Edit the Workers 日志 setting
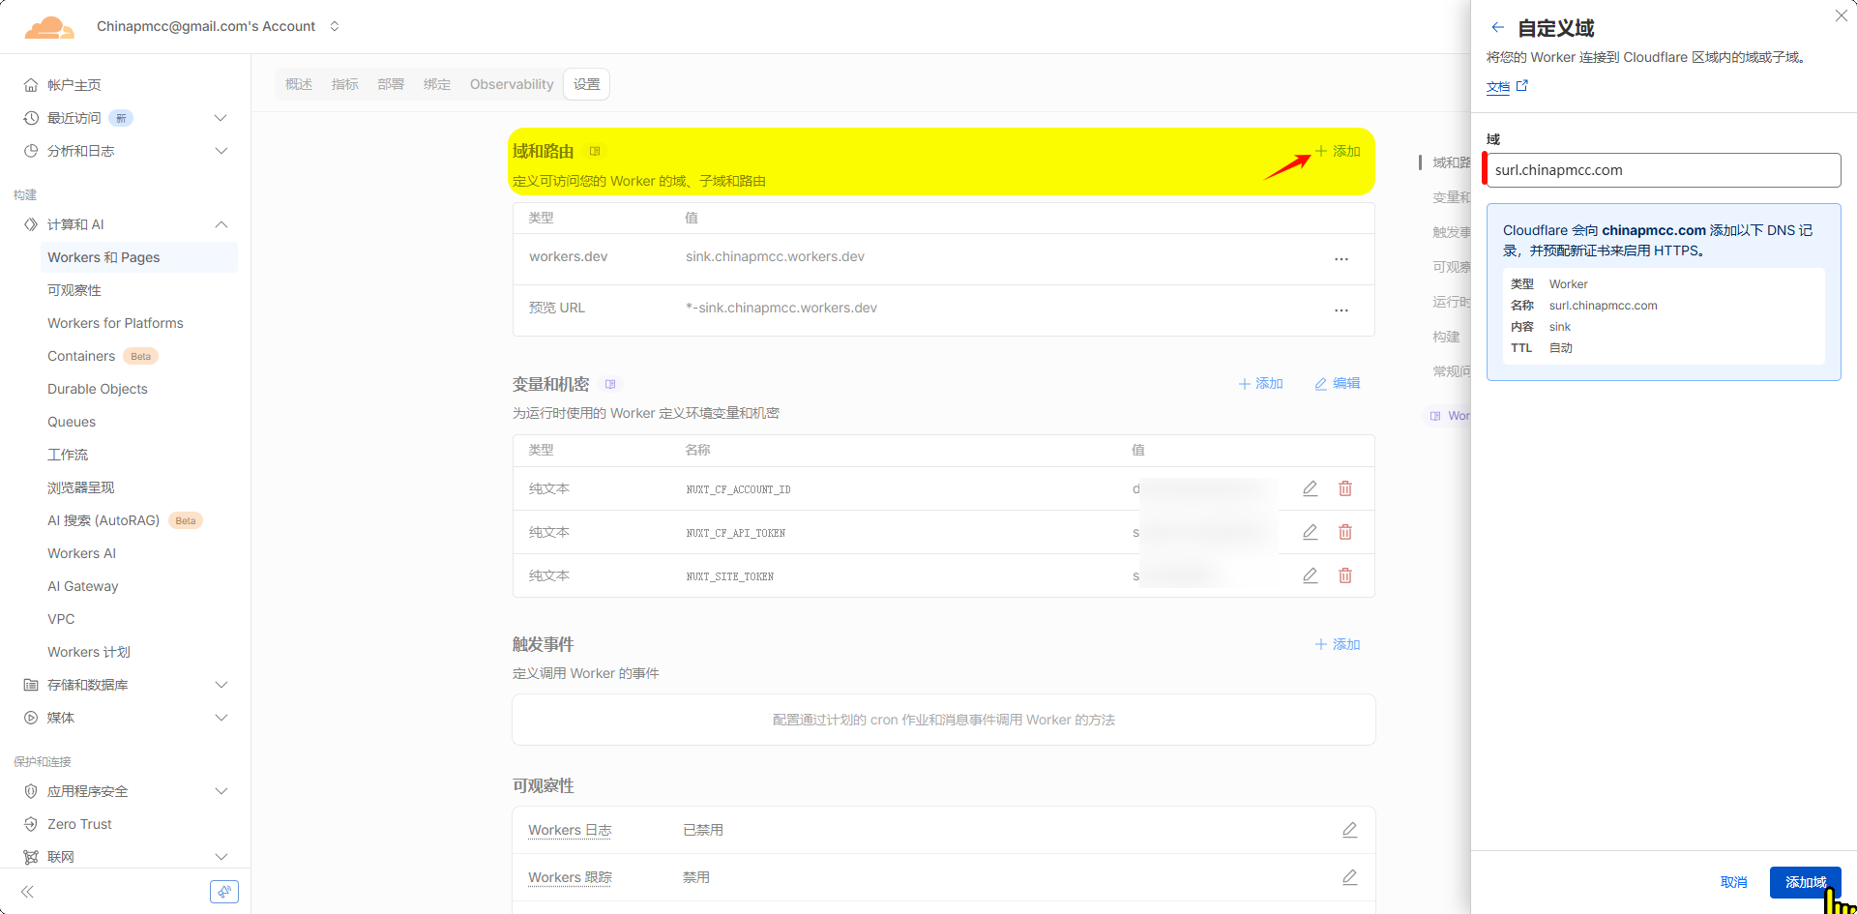 [1349, 830]
